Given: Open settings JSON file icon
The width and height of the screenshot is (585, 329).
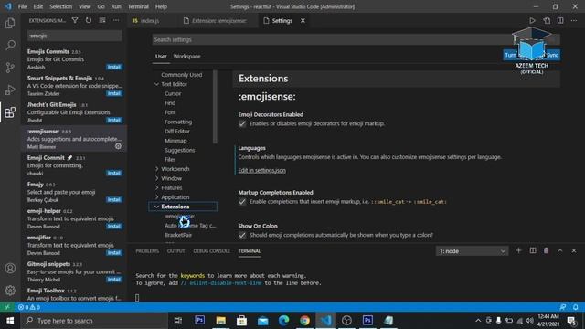Looking at the screenshot, I should 547,20.
